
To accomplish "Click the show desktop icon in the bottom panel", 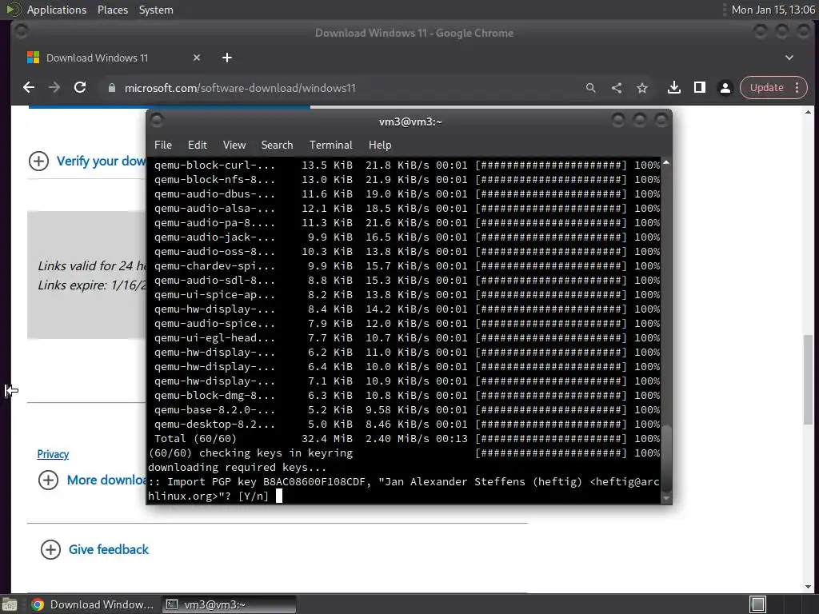I will [10, 604].
